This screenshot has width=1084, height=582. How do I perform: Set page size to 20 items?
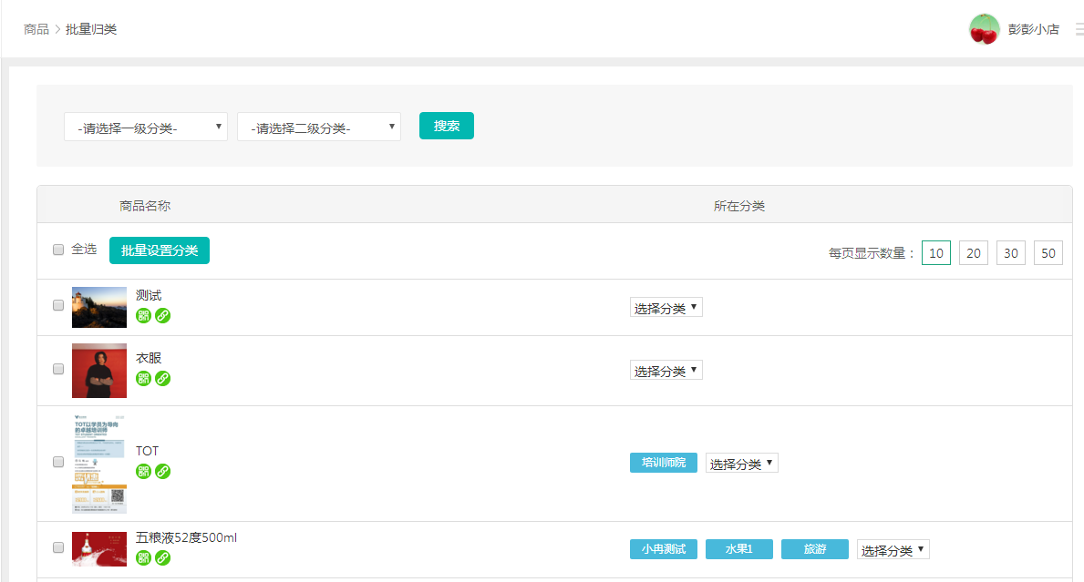974,253
